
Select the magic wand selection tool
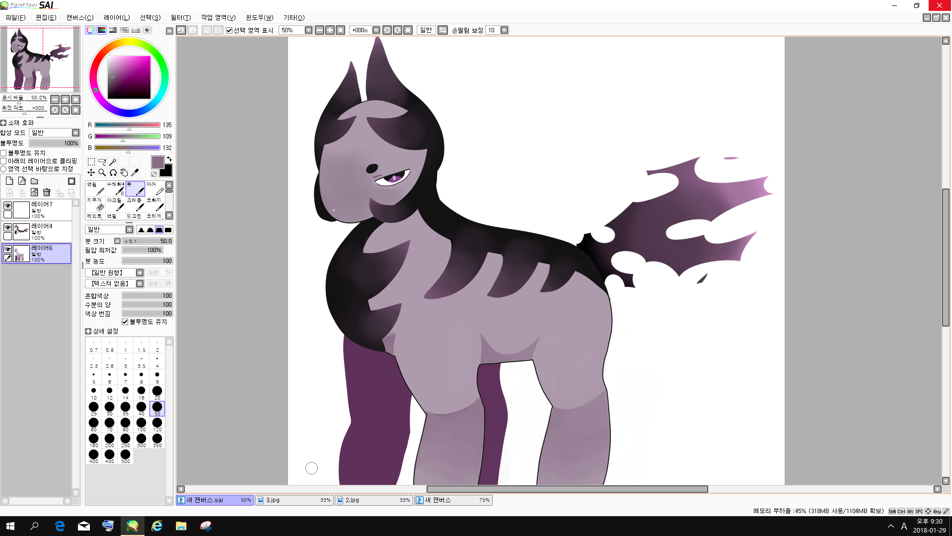113,162
